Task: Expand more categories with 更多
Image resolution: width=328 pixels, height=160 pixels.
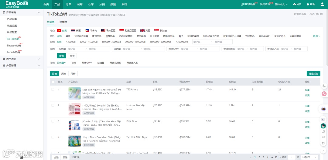Action: pos(316,36)
